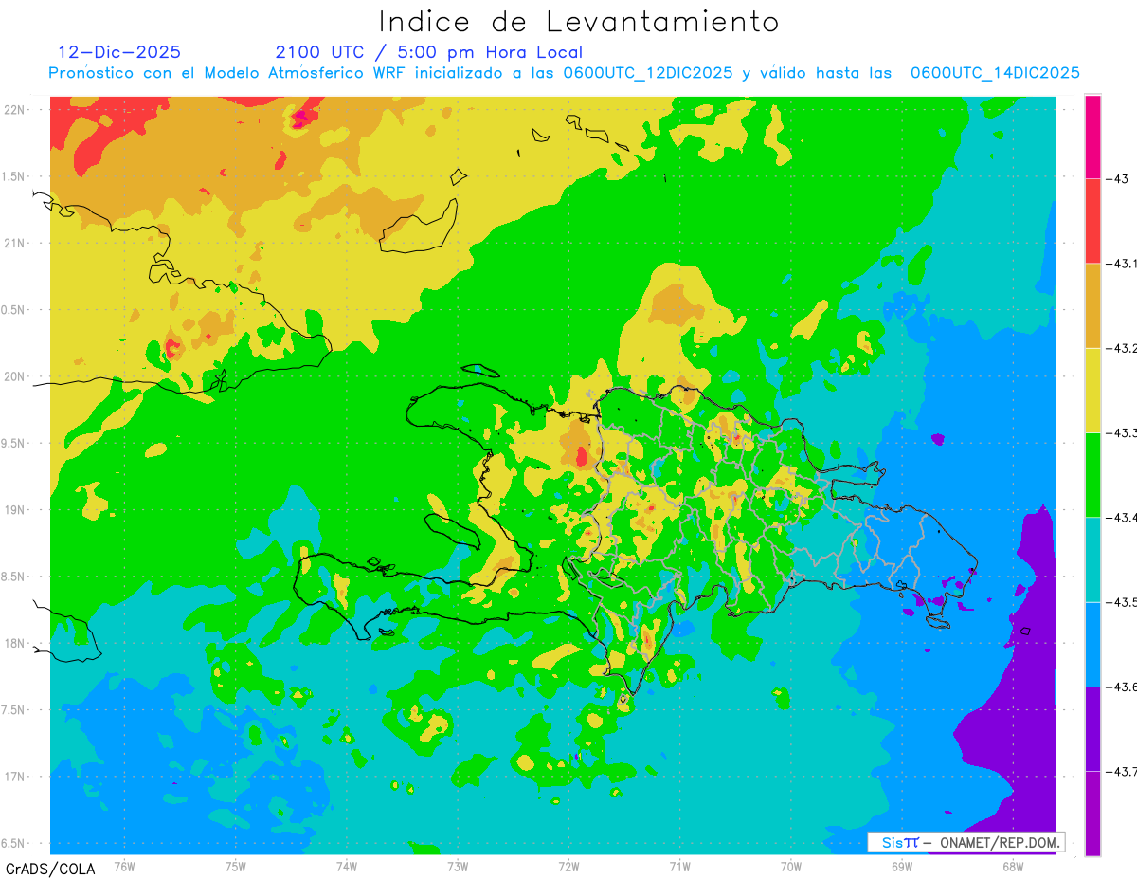This screenshot has width=1137, height=879.
Task: Click the legend value '-43.1'
Action: pos(1122,264)
